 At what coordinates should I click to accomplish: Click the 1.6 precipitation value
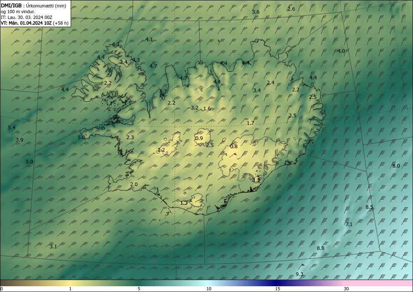[x=207, y=108]
